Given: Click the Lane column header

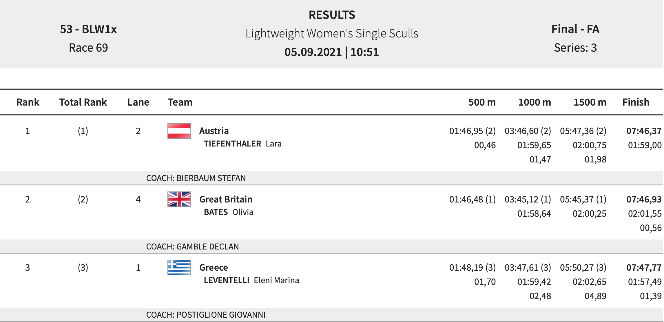Looking at the screenshot, I should [x=138, y=102].
